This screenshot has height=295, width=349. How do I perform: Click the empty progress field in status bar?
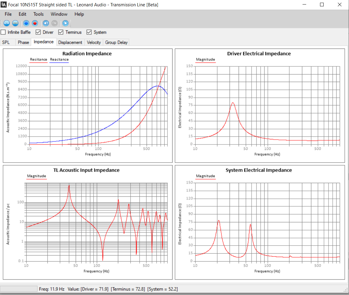click(19, 289)
